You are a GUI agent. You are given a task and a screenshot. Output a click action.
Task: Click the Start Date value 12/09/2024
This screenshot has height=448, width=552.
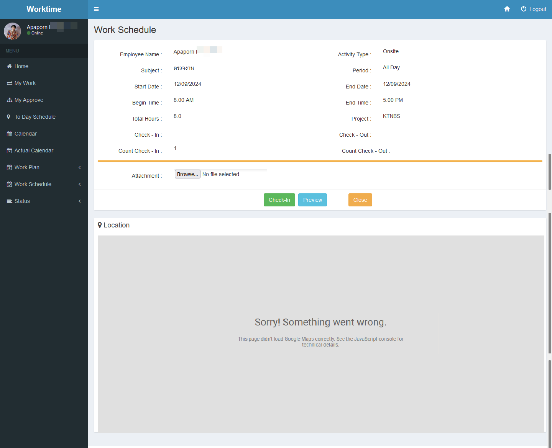tap(187, 84)
